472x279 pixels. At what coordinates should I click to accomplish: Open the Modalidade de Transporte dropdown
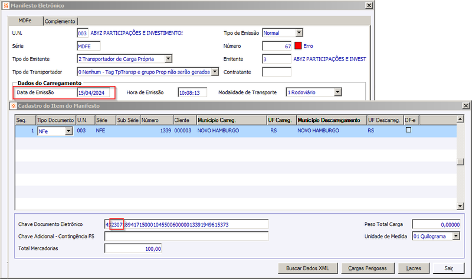coord(337,92)
